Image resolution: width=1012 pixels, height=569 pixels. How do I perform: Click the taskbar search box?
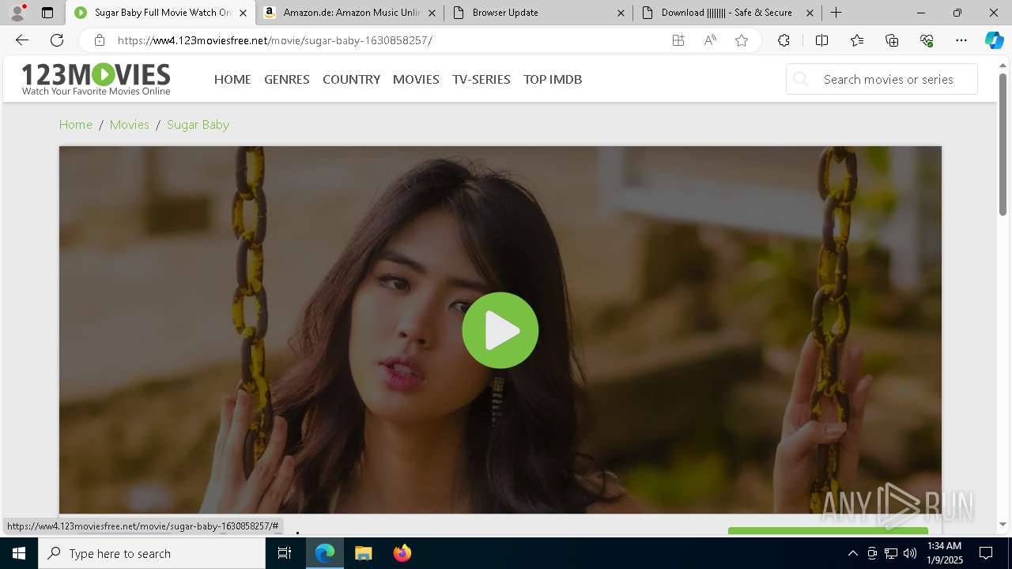tap(152, 553)
